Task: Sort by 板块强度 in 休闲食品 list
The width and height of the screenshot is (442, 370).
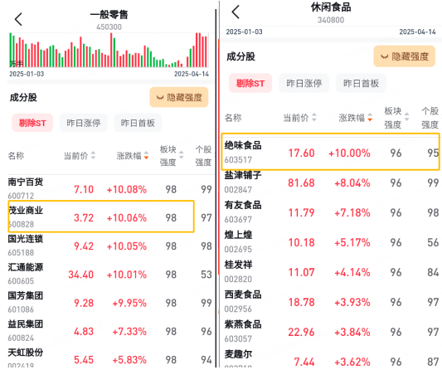Action: click(x=396, y=118)
